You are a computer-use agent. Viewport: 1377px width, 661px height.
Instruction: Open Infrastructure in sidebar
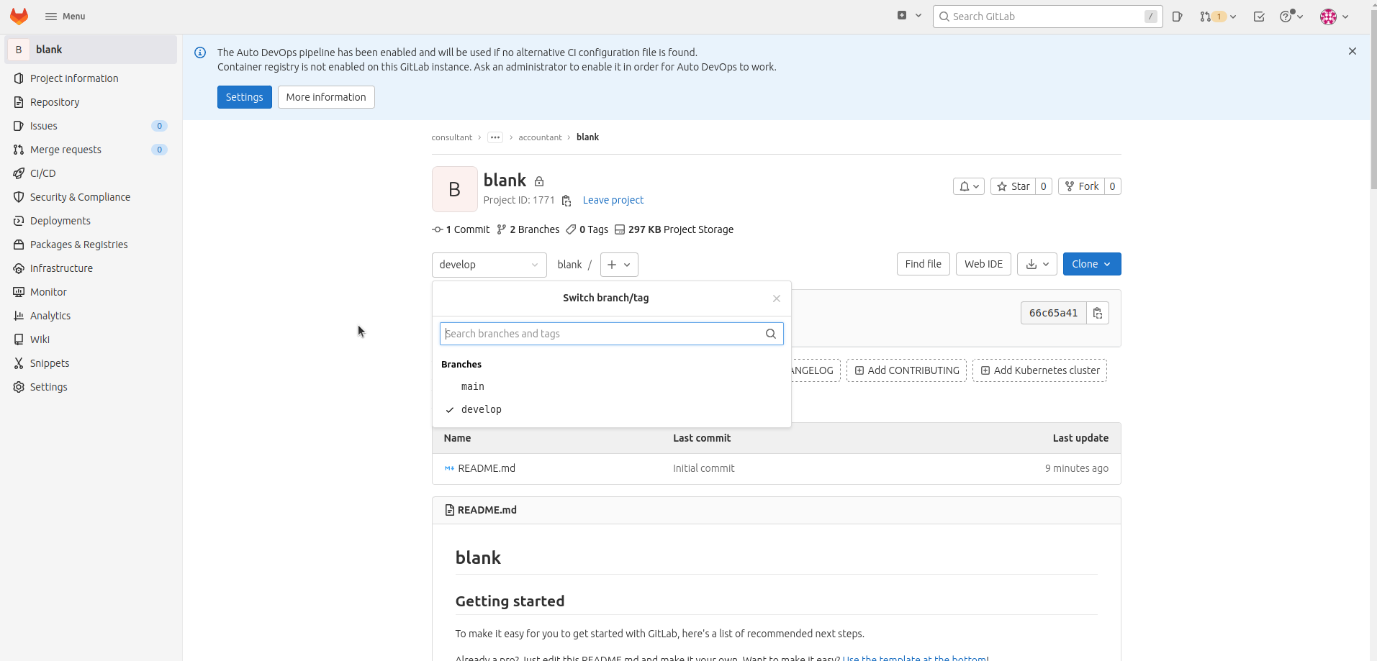[91, 268]
